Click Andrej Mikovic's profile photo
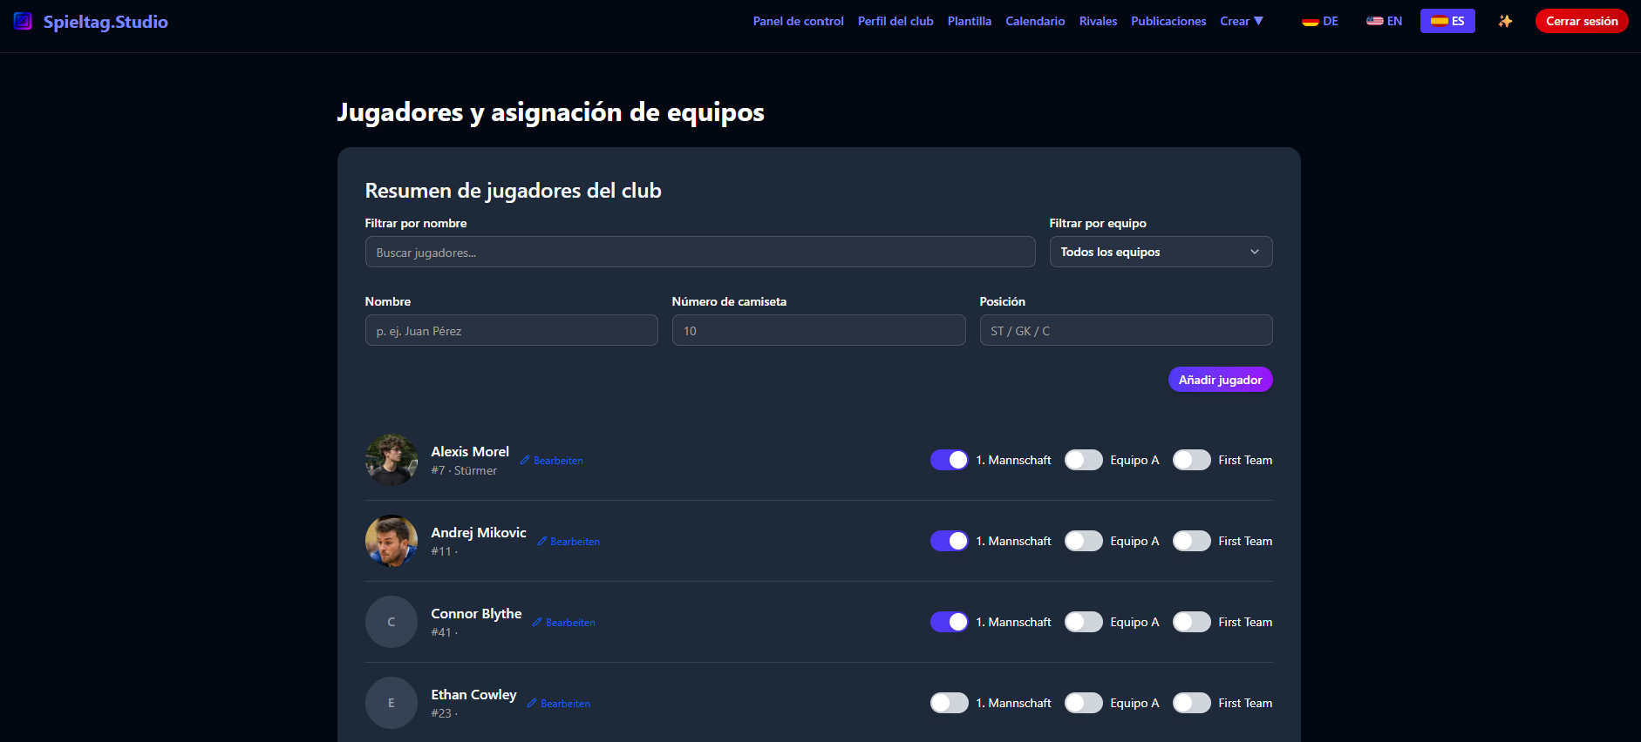1641x742 pixels. pyautogui.click(x=392, y=541)
